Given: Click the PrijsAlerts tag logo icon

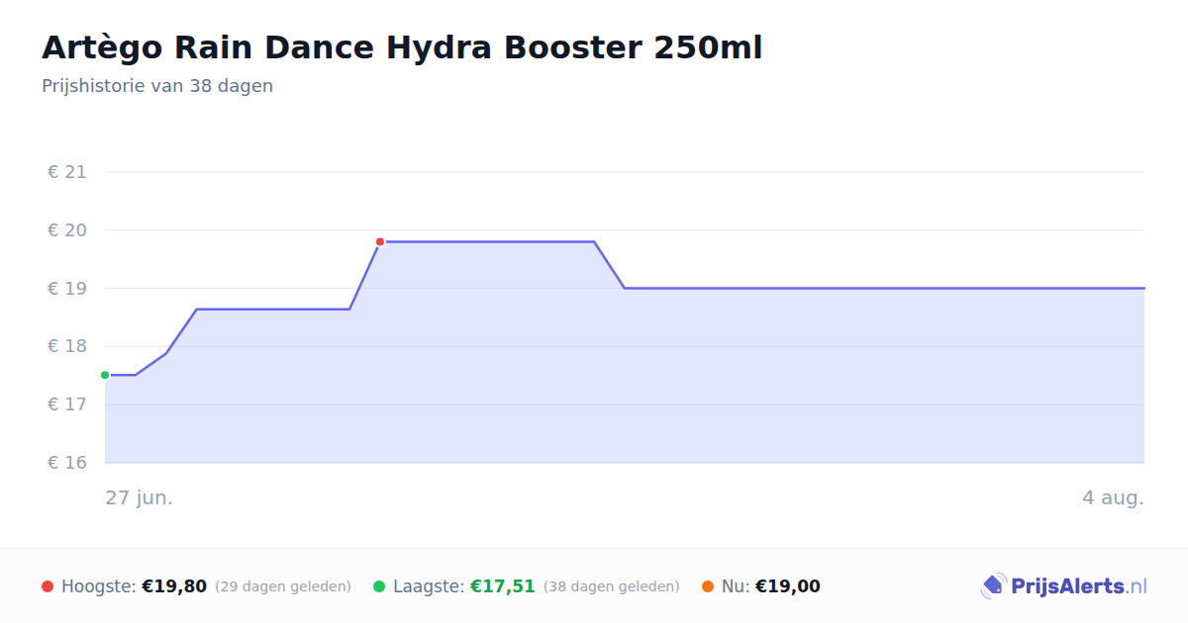Looking at the screenshot, I should [x=994, y=586].
